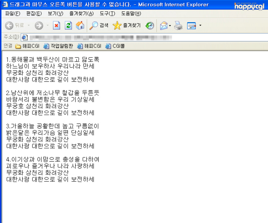Click the text line '2.남산위에 저소나무 철갑을 두른듯'
This screenshot has height=223, width=268.
pyautogui.click(x=53, y=93)
